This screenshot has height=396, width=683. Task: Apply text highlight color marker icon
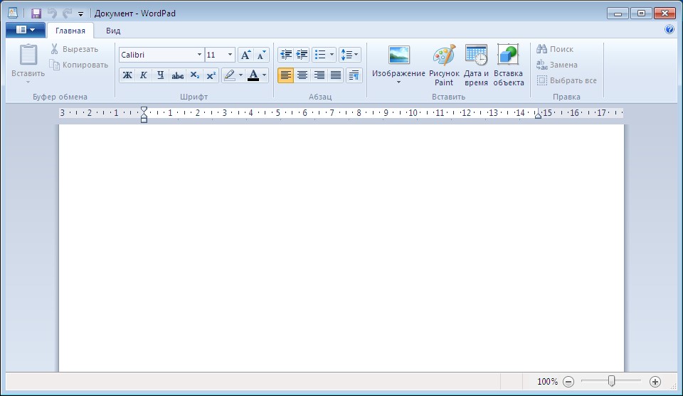click(x=230, y=75)
